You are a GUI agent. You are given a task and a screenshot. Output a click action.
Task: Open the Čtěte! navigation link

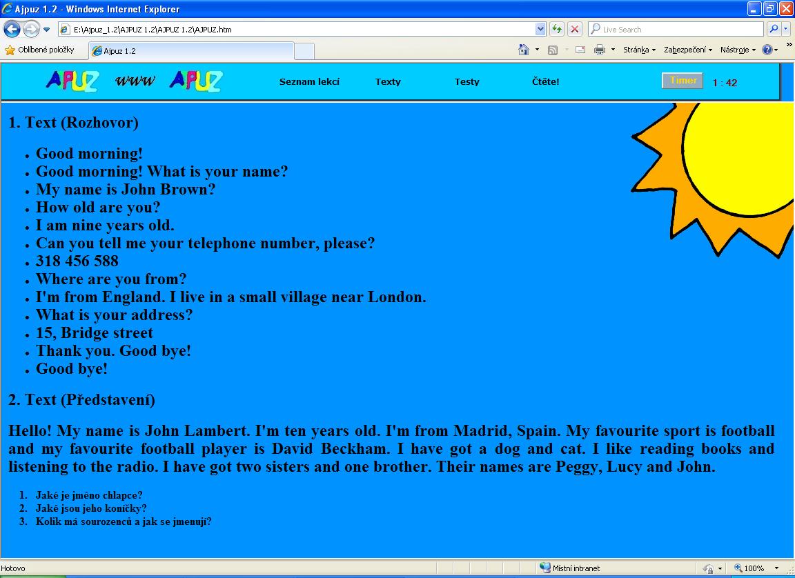point(546,81)
